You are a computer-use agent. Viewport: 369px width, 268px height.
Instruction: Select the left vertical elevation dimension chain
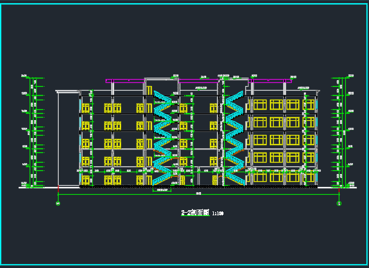point(33,132)
